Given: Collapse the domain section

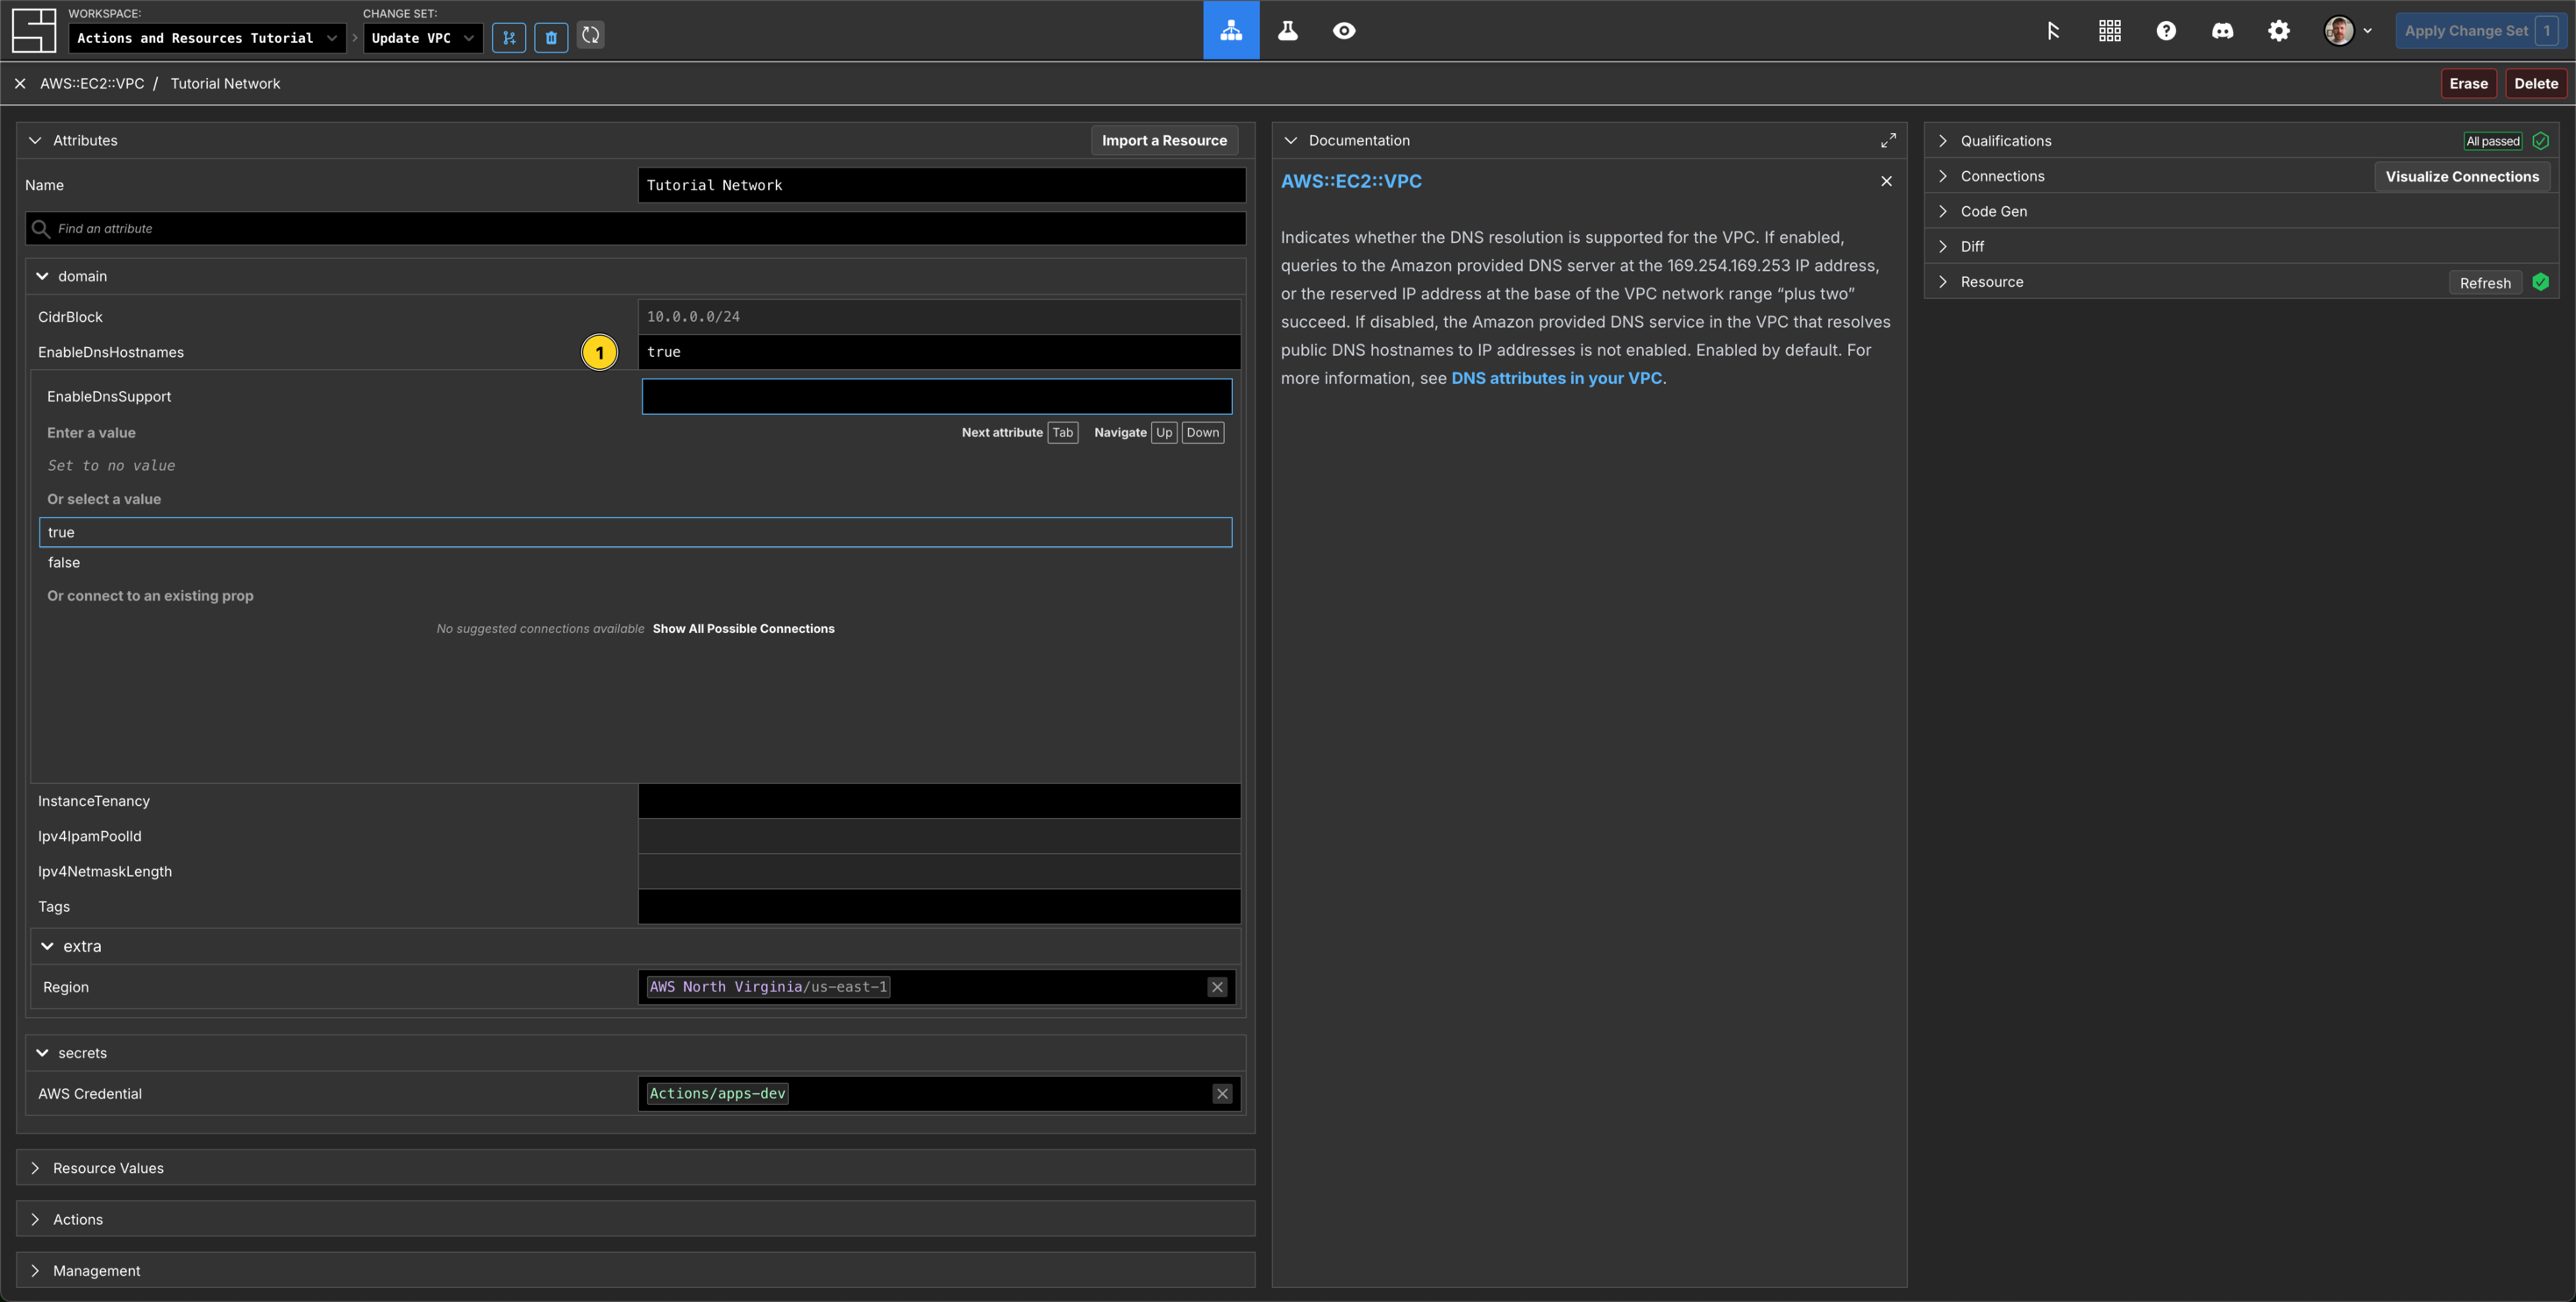Looking at the screenshot, I should coord(42,276).
